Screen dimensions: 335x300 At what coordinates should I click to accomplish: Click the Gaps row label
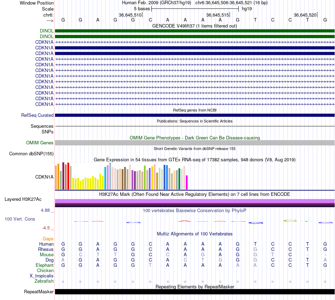[48, 239]
